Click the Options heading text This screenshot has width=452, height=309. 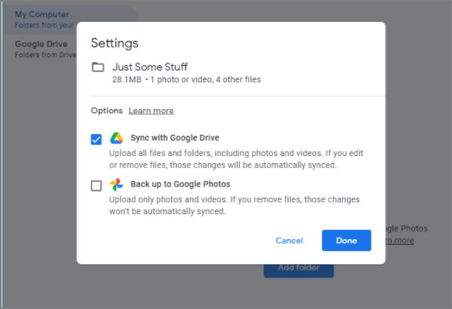[x=107, y=111]
